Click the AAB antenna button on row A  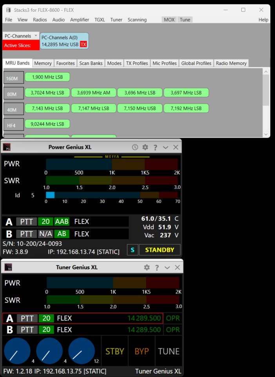pos(62,222)
